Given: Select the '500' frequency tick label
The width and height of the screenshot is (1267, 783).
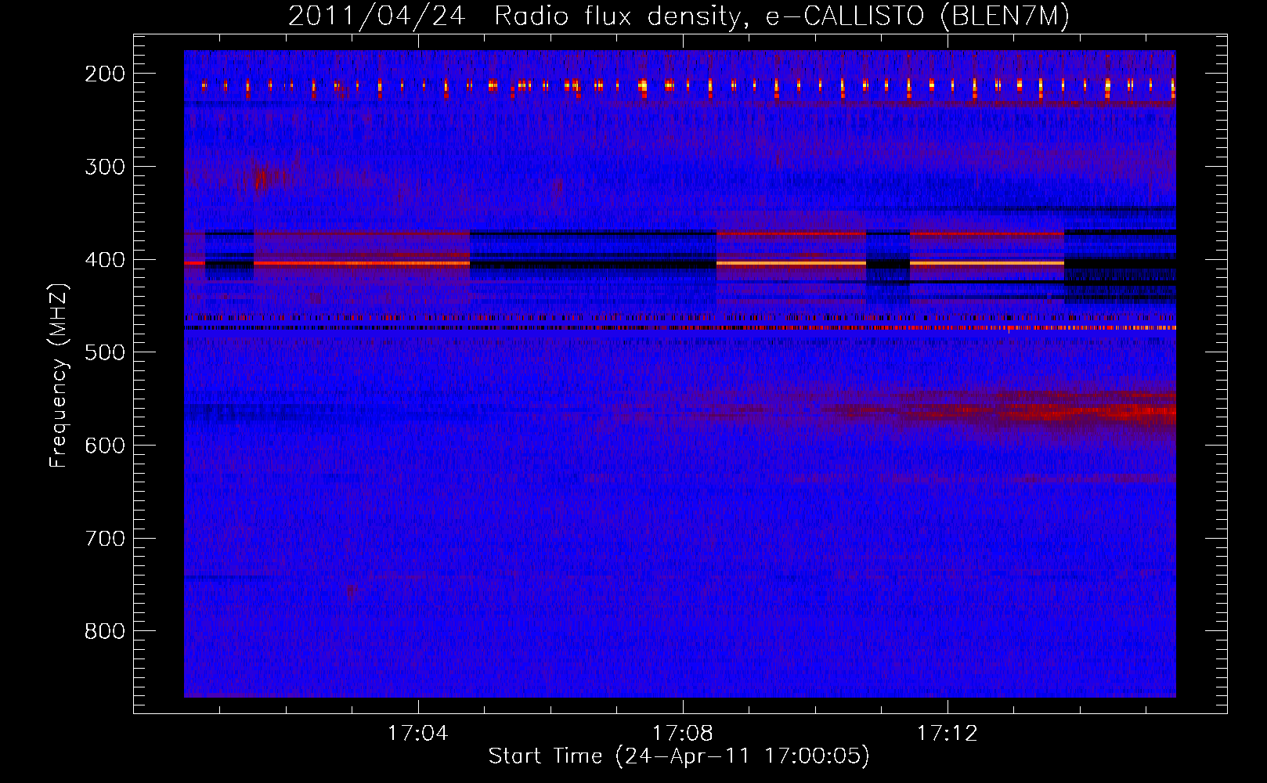Looking at the screenshot, I should 104,352.
